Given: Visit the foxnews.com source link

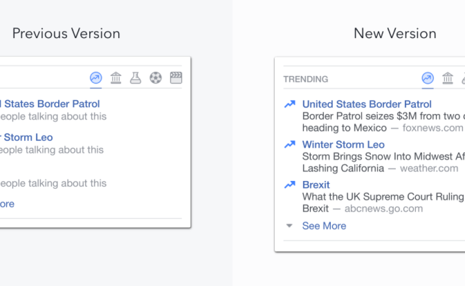Looking at the screenshot, I should tap(433, 128).
